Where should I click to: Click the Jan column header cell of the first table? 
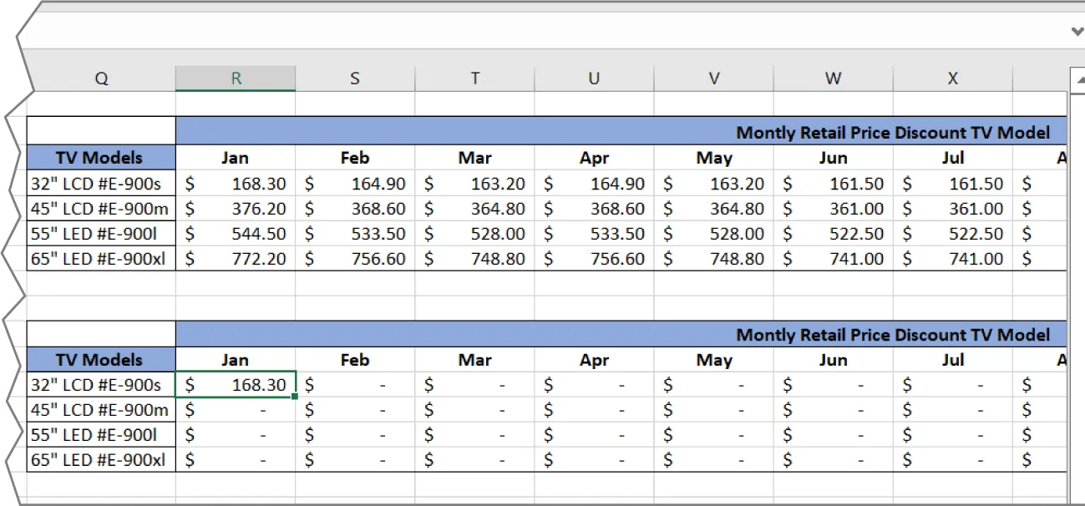(235, 158)
